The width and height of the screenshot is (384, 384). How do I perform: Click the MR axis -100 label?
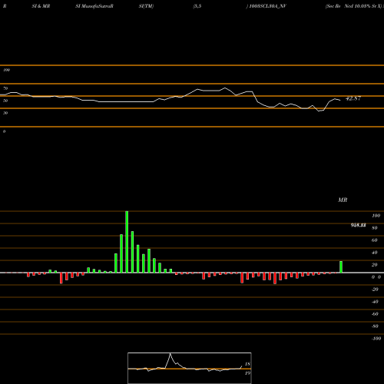pyautogui.click(x=376, y=339)
